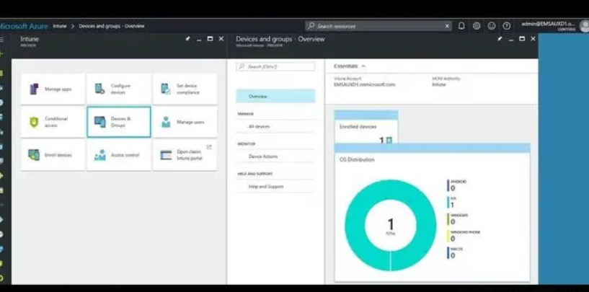Click the Intune Account value text
Image resolution: width=589 pixels, height=292 pixels.
(364, 84)
